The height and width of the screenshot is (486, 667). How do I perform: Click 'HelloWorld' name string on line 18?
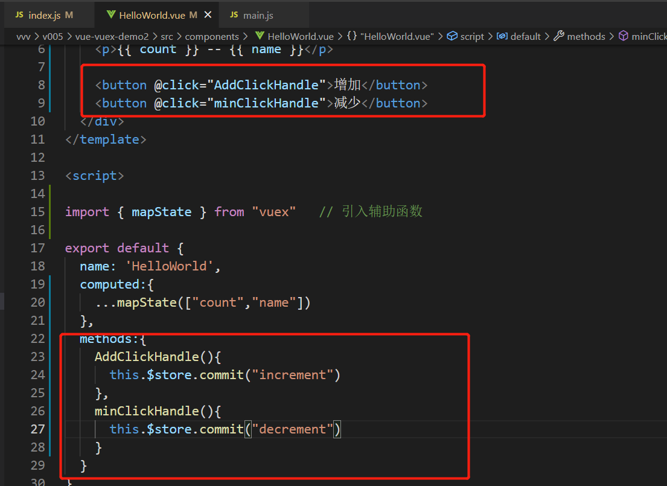(169, 266)
